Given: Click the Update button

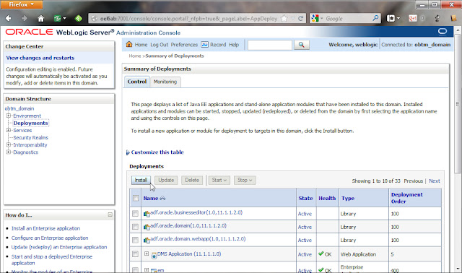Looking at the screenshot, I should click(x=166, y=180).
